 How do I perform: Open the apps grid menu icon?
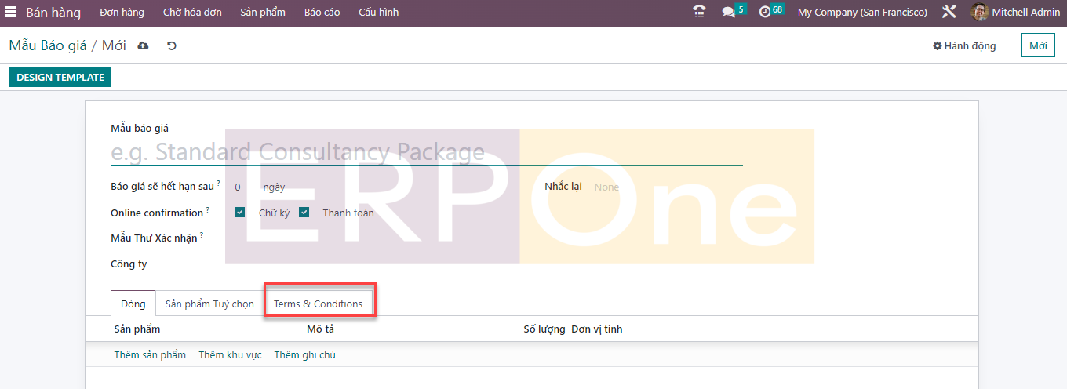[11, 13]
